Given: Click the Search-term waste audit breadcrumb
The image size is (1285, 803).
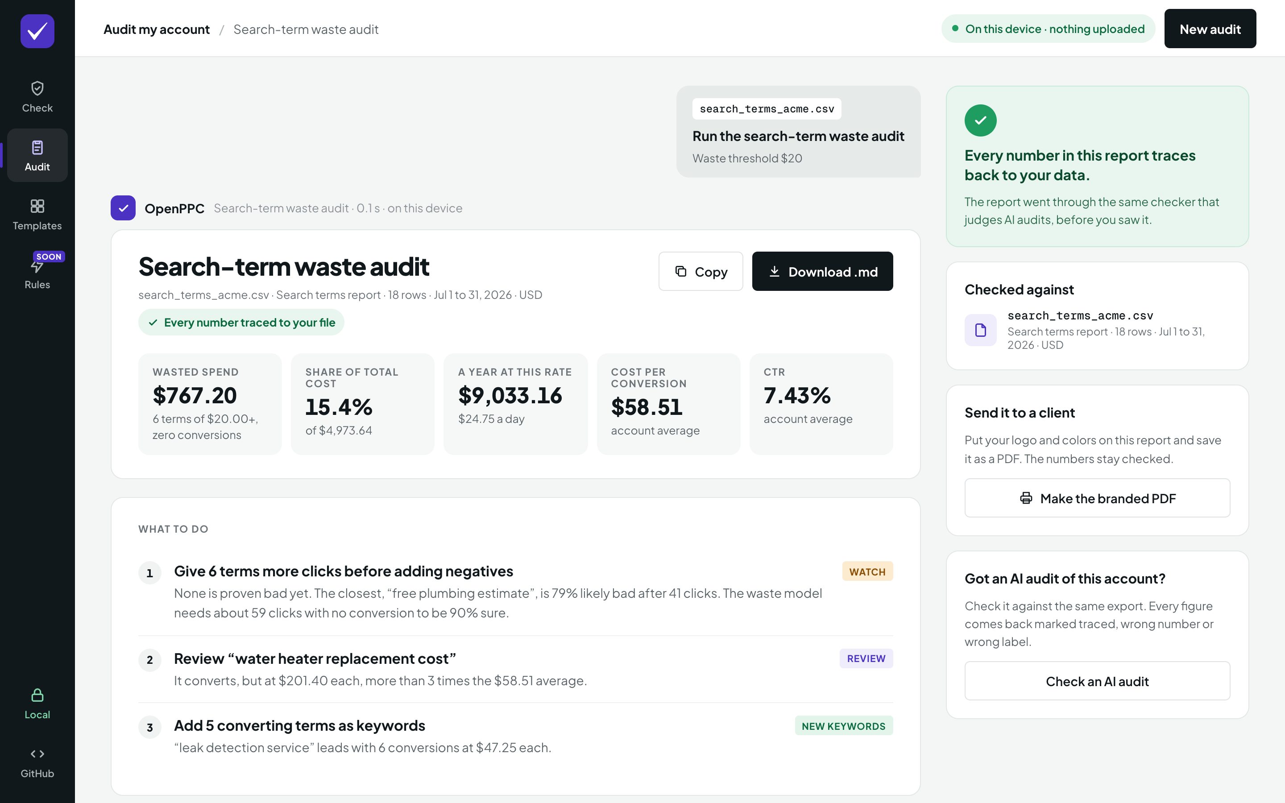Looking at the screenshot, I should [306, 29].
